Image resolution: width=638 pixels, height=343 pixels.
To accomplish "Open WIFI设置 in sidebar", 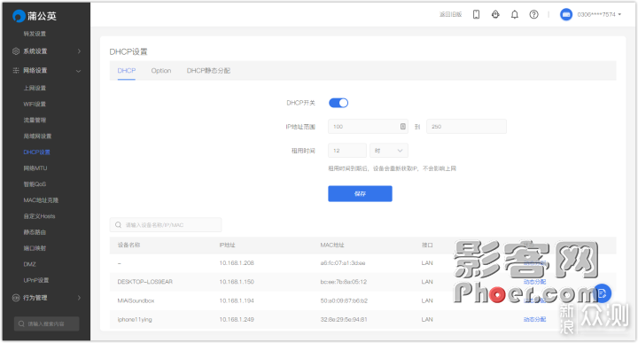I will coord(35,105).
